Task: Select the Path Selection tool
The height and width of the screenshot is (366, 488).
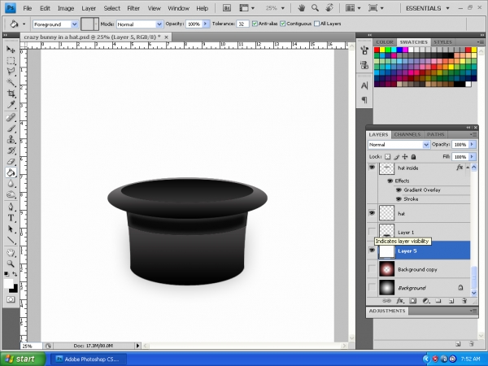Action: coord(11,229)
